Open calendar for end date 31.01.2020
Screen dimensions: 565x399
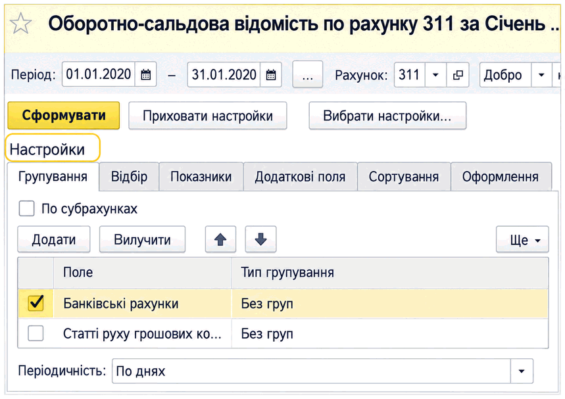click(x=270, y=74)
